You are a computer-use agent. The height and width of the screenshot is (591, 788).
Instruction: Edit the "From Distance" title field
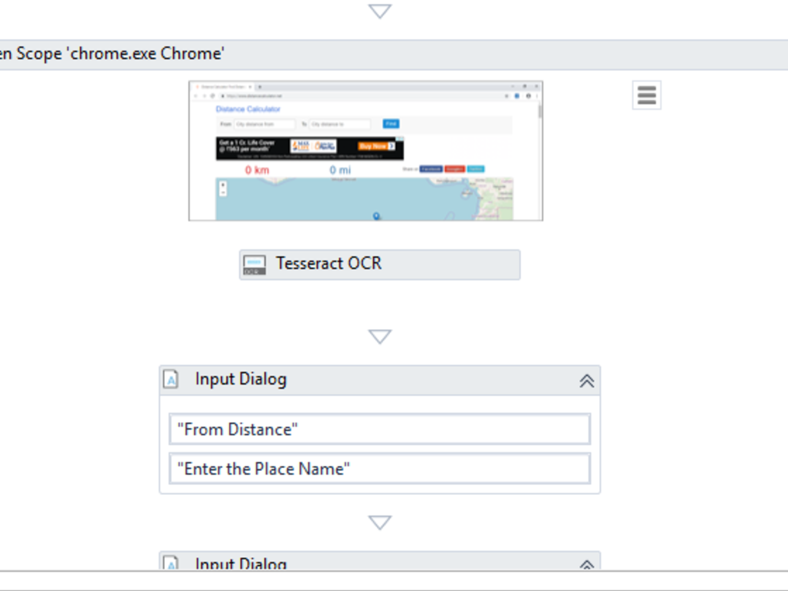click(x=380, y=429)
